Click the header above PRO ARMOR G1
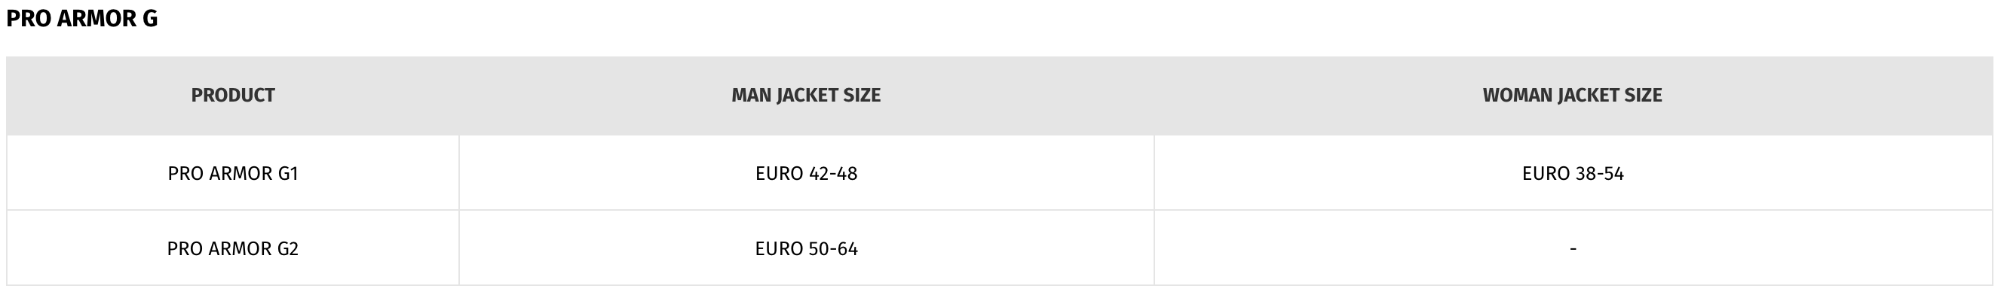The image size is (2004, 295). coord(233,96)
